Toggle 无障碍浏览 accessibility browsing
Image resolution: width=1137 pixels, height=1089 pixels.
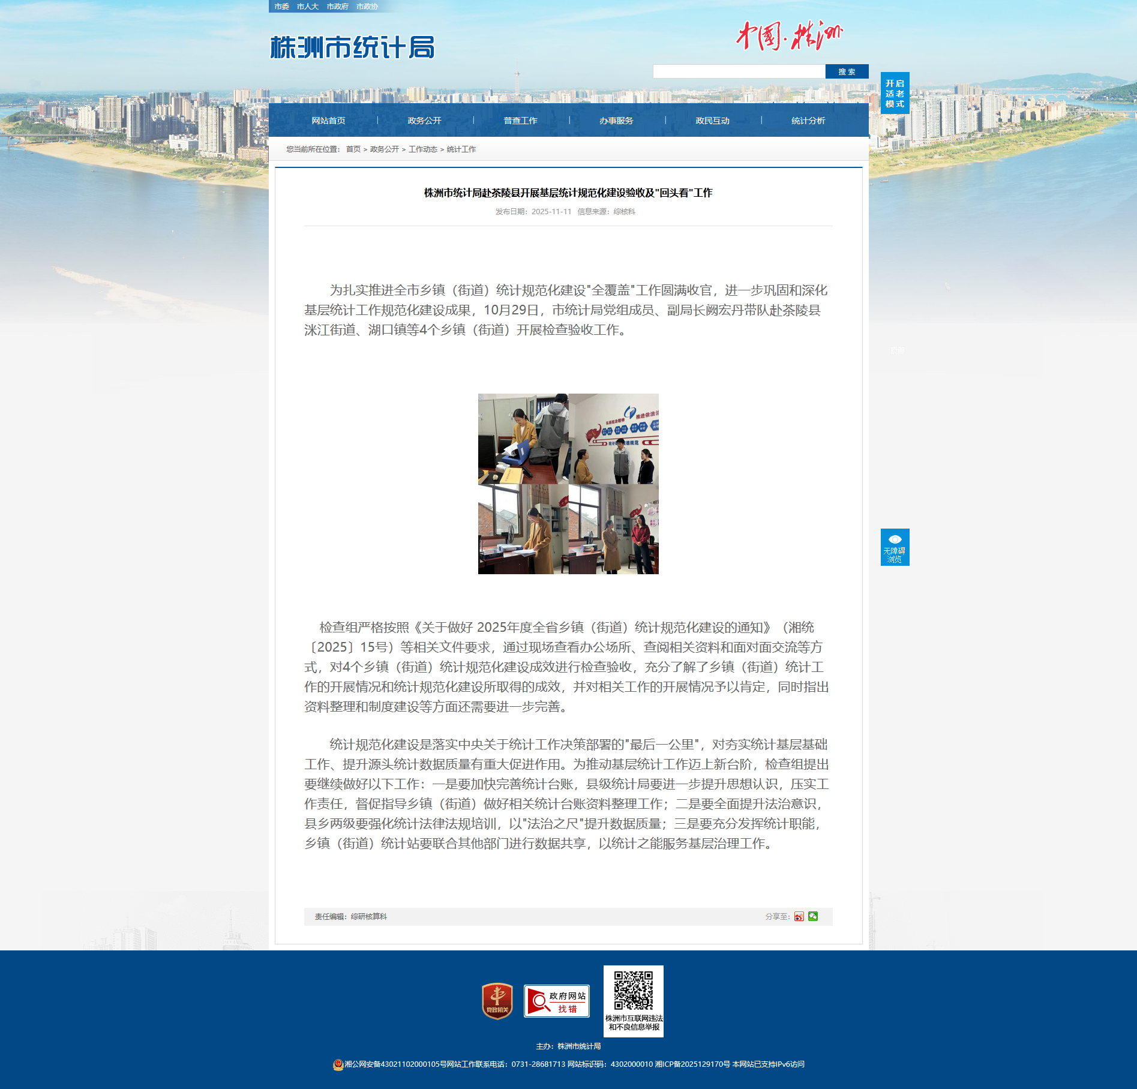[895, 547]
